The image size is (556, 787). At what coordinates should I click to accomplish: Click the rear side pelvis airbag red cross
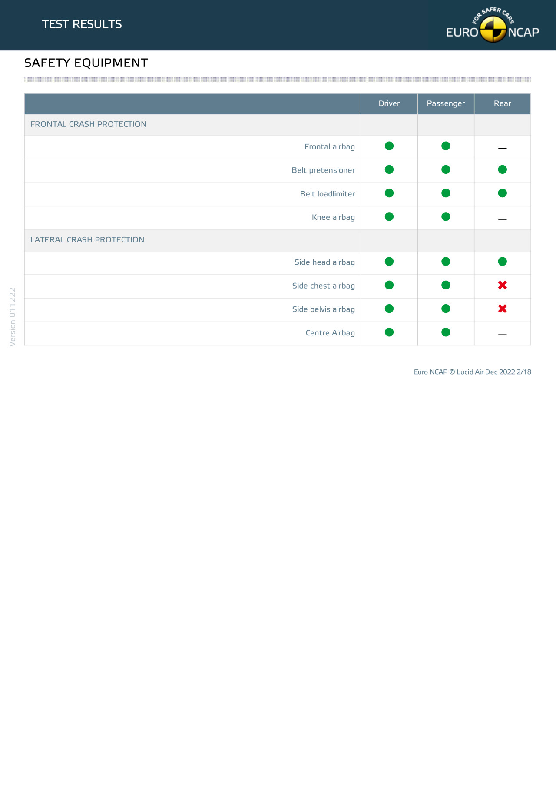point(503,309)
